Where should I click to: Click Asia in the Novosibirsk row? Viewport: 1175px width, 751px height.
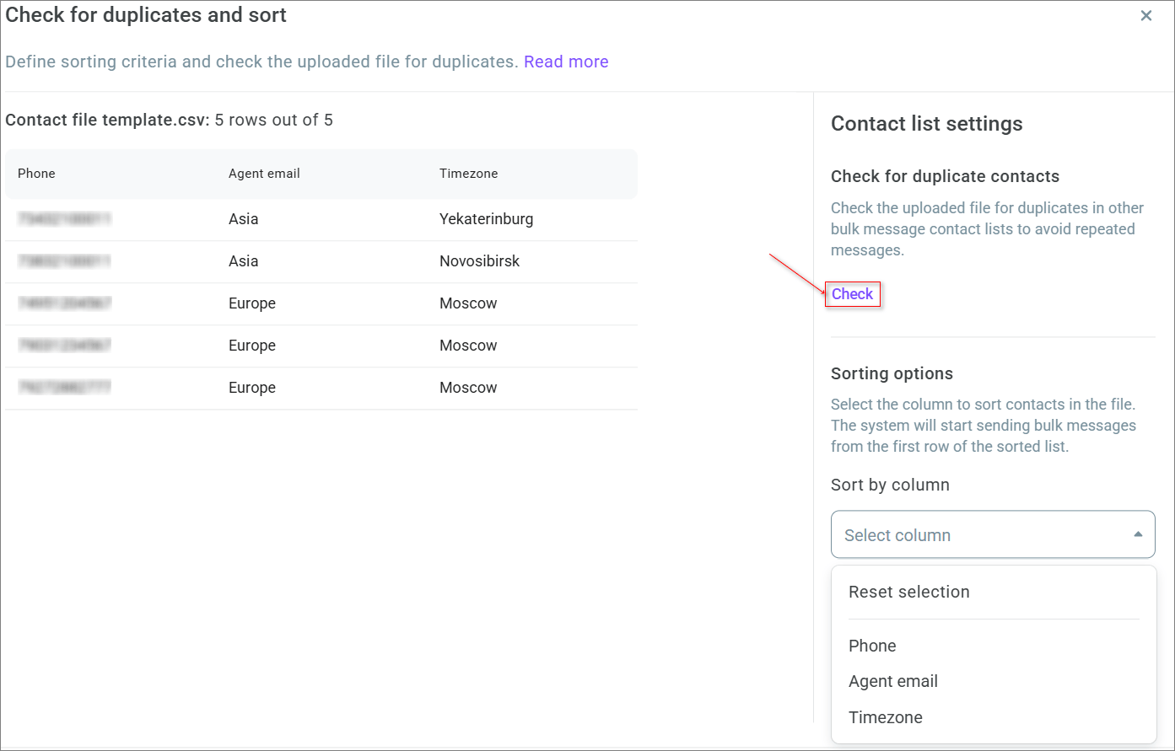coord(244,261)
